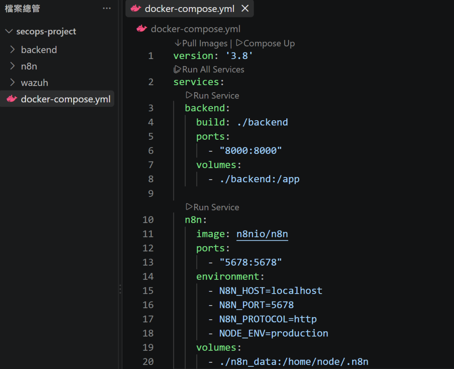Click docker-compose.yml in the breadcrumb
The image size is (454, 369).
(196, 29)
